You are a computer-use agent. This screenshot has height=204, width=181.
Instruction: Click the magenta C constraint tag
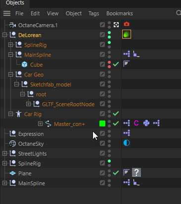[x=136, y=123]
